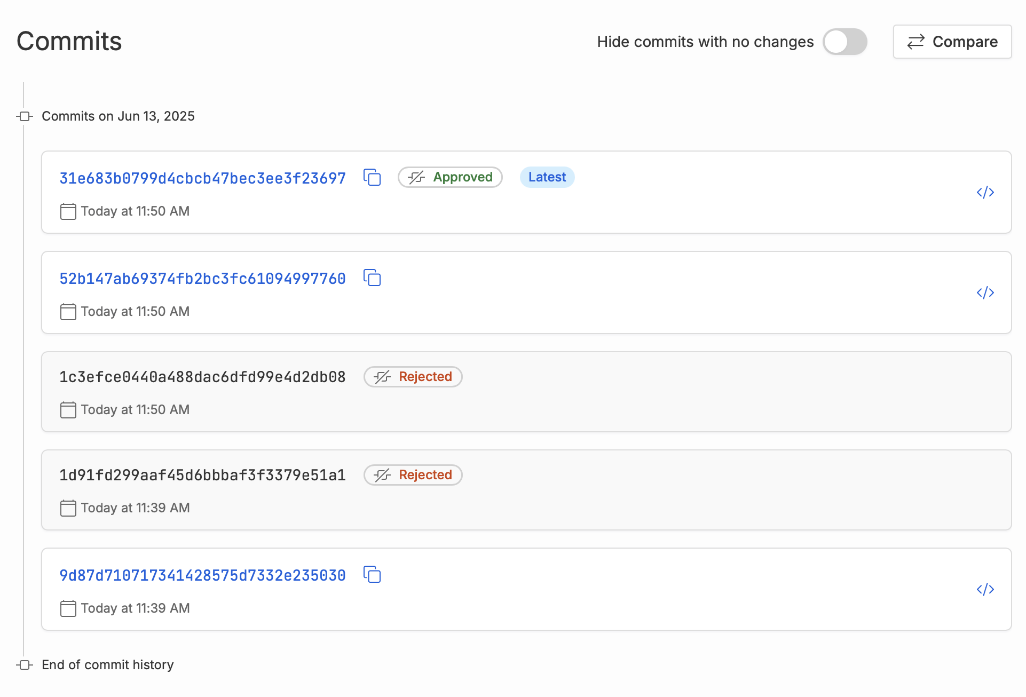Viewport: 1026px width, 697px height.
Task: View code for commit 9d87d7107173
Action: [x=985, y=589]
